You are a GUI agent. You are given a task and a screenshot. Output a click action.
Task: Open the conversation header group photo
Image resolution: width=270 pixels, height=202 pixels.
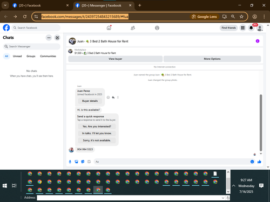[72, 41]
